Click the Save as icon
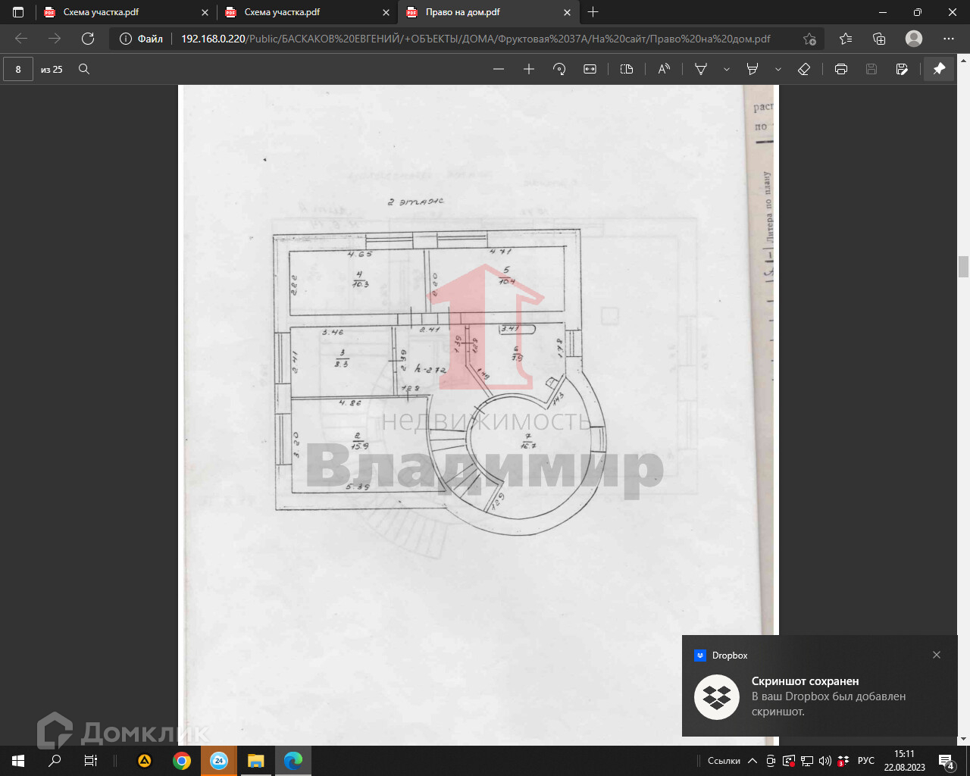 902,69
